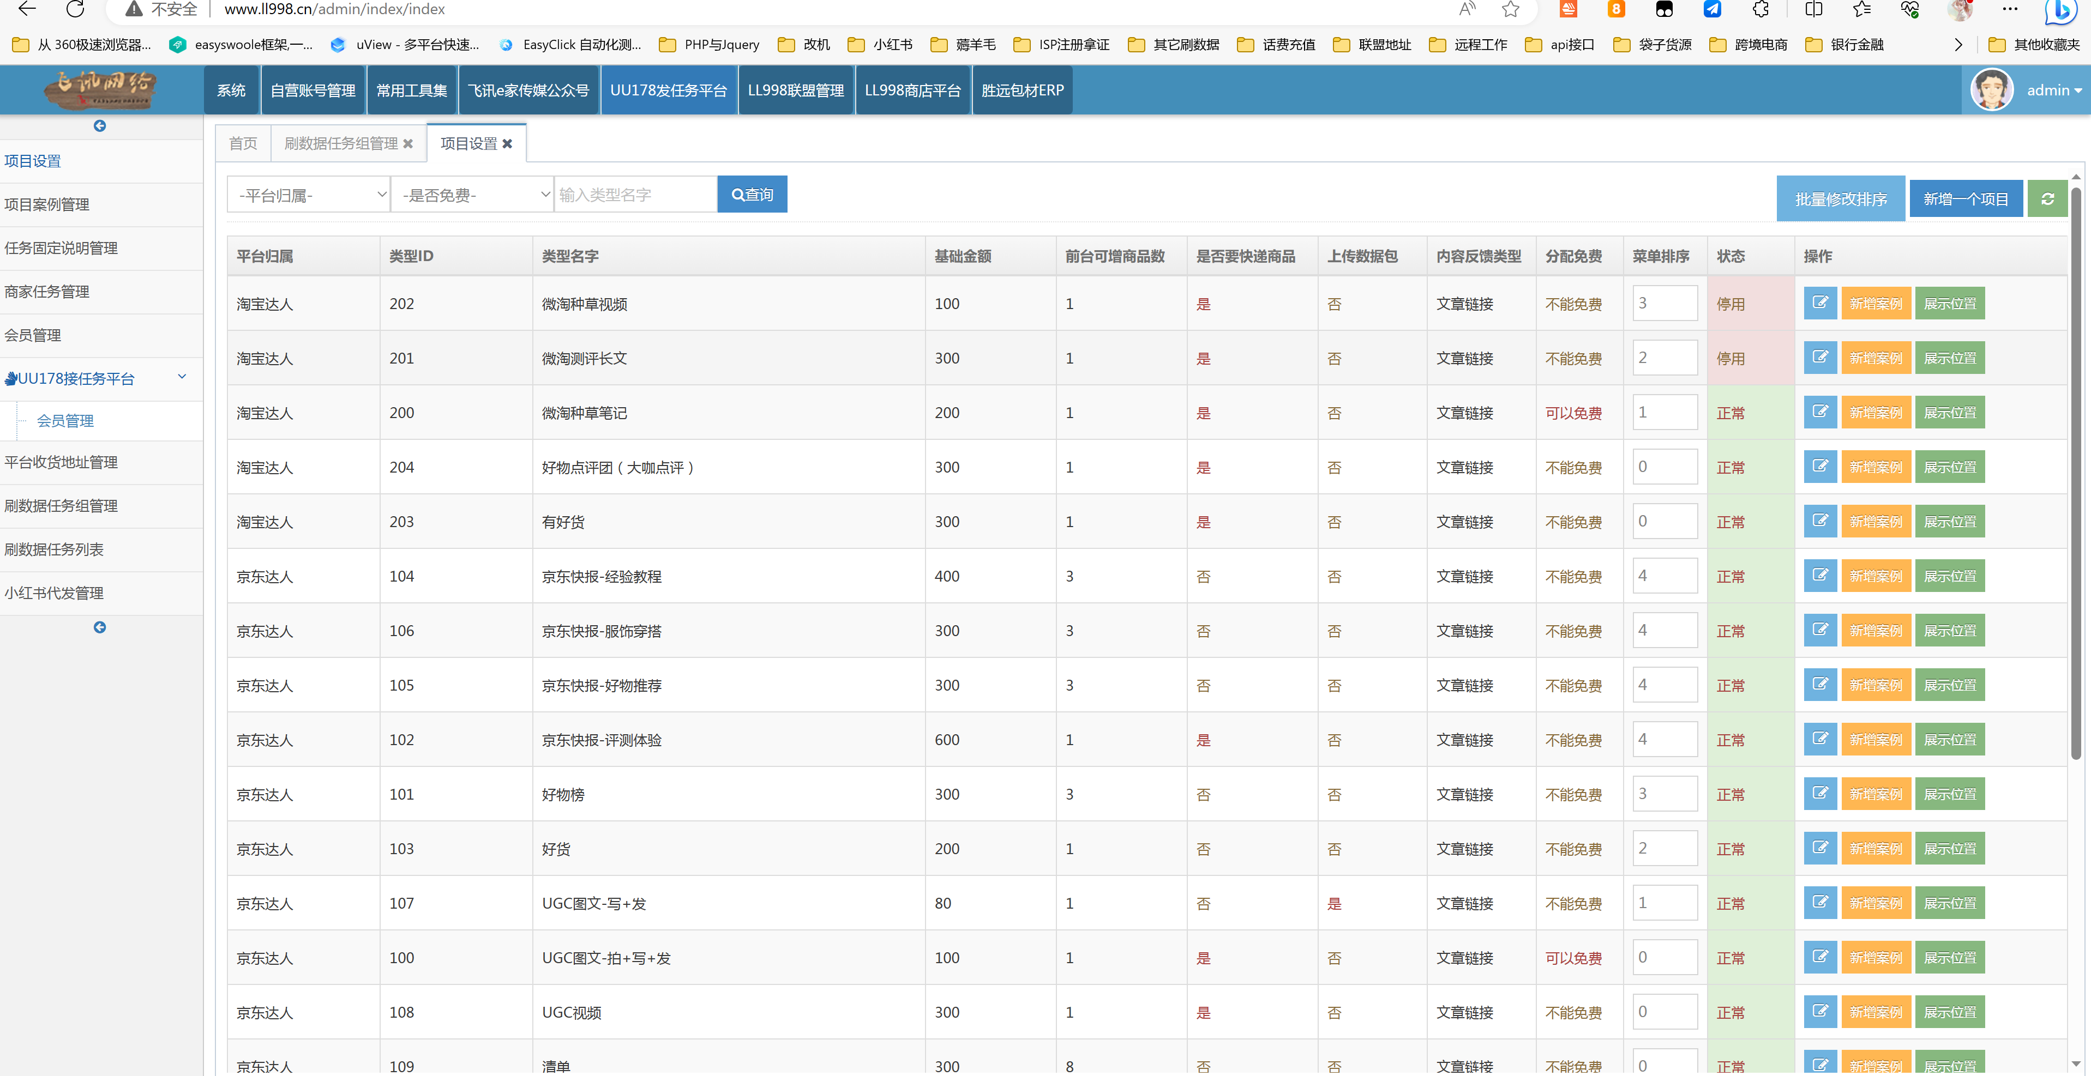Click the 批量修改排序 button
Screen dimensions: 2091x1076
point(1840,199)
